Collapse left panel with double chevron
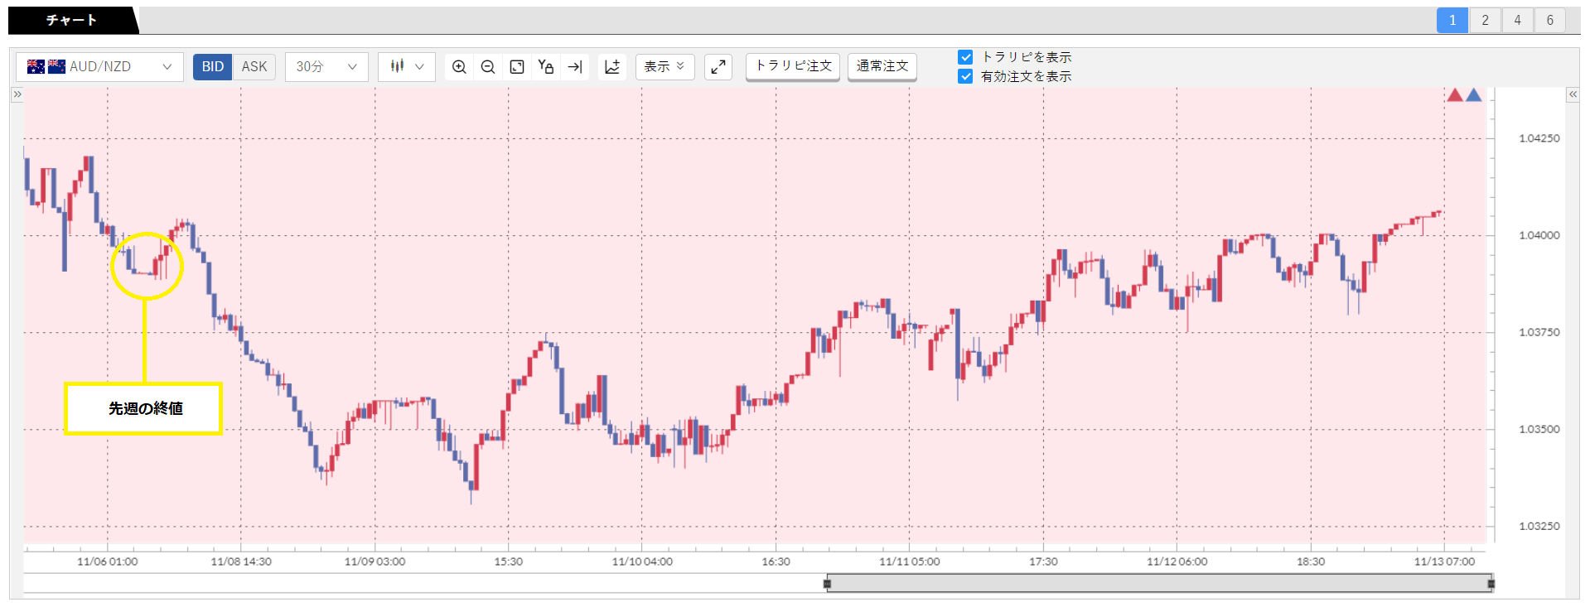 pos(17,94)
